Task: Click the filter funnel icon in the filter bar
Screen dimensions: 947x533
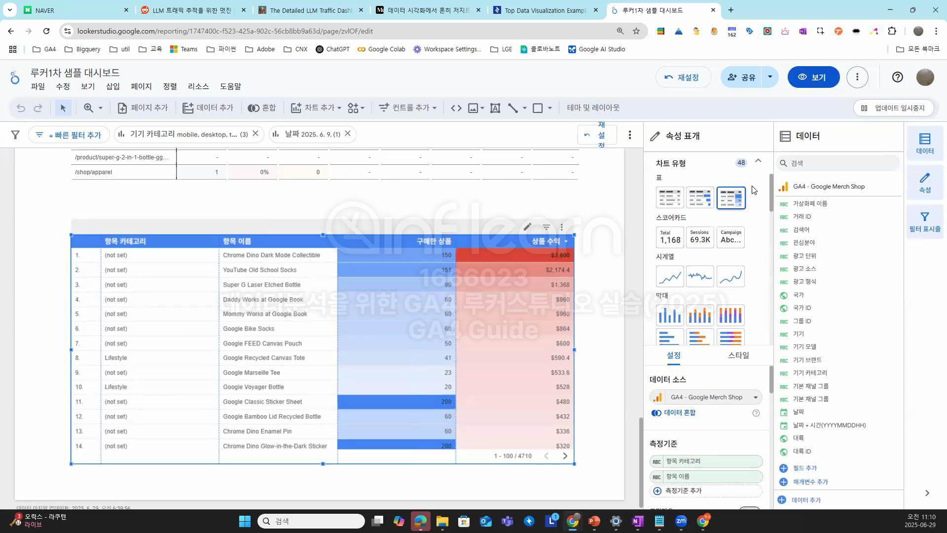Action: (15, 135)
